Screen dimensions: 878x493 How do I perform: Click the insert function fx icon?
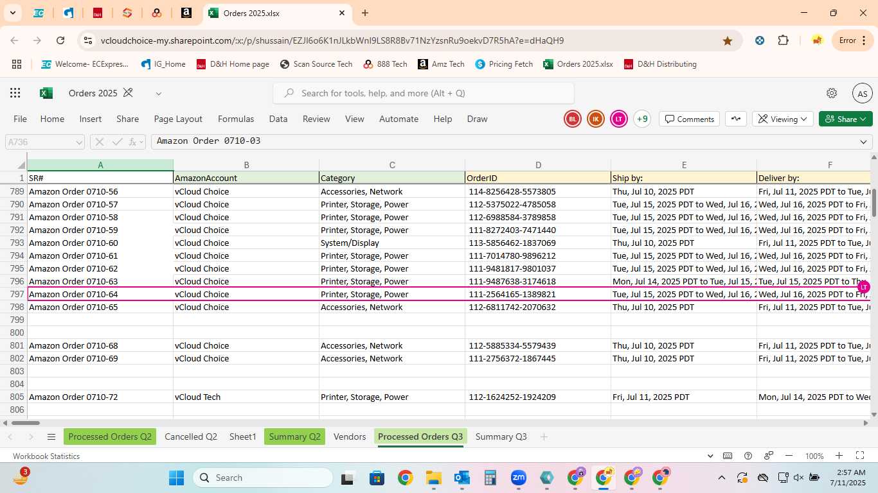point(133,142)
